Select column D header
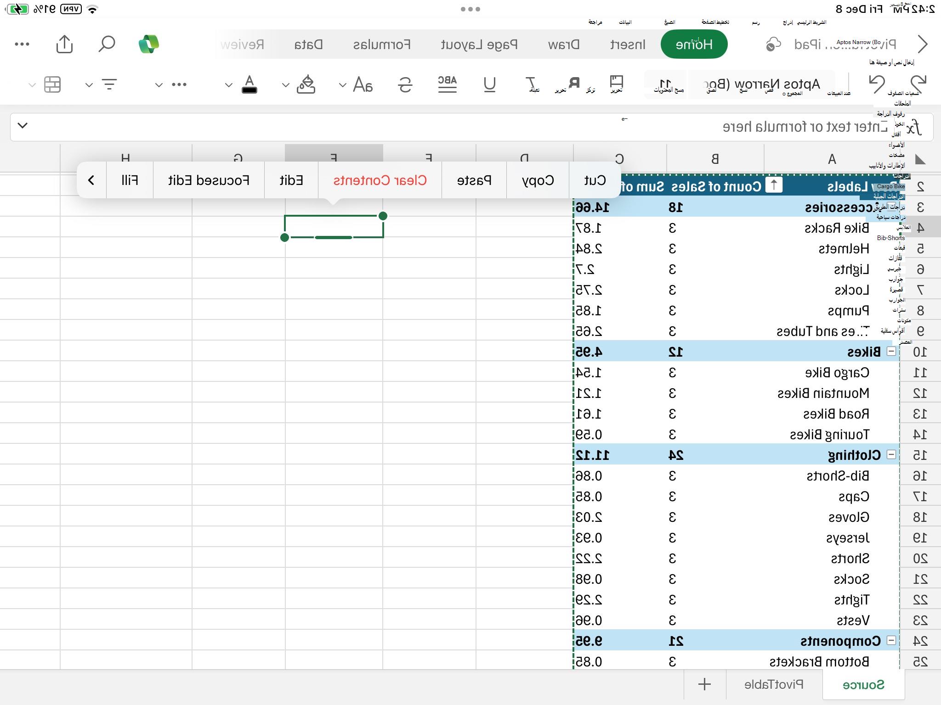The height and width of the screenshot is (705, 941). 524,159
